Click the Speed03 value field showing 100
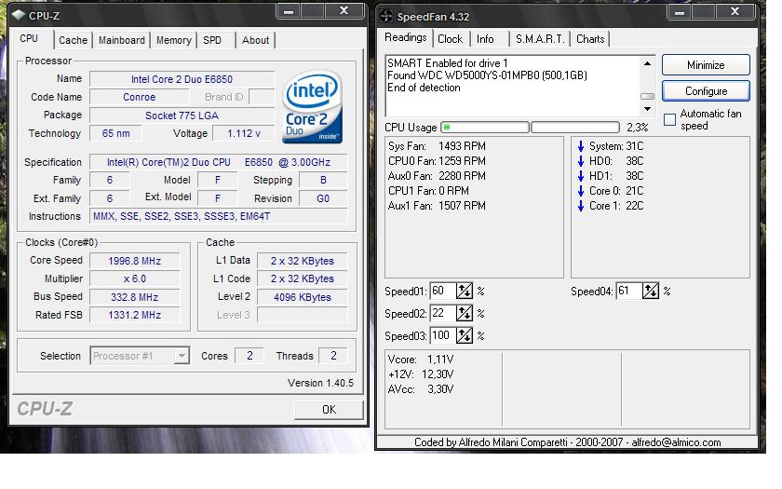Screen dimensions: 782x489 (x=442, y=336)
